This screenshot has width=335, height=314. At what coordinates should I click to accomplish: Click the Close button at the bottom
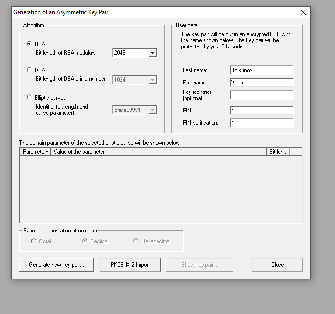pos(278,265)
